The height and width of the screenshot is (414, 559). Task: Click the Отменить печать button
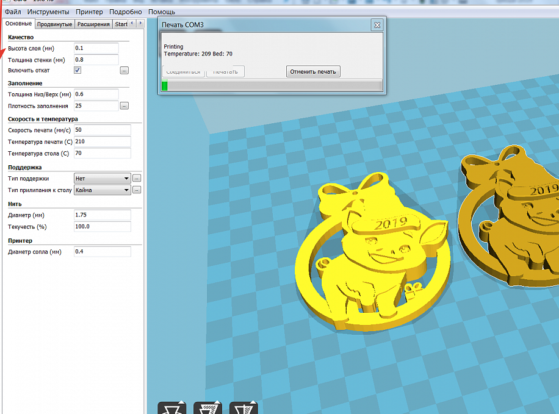coord(313,71)
